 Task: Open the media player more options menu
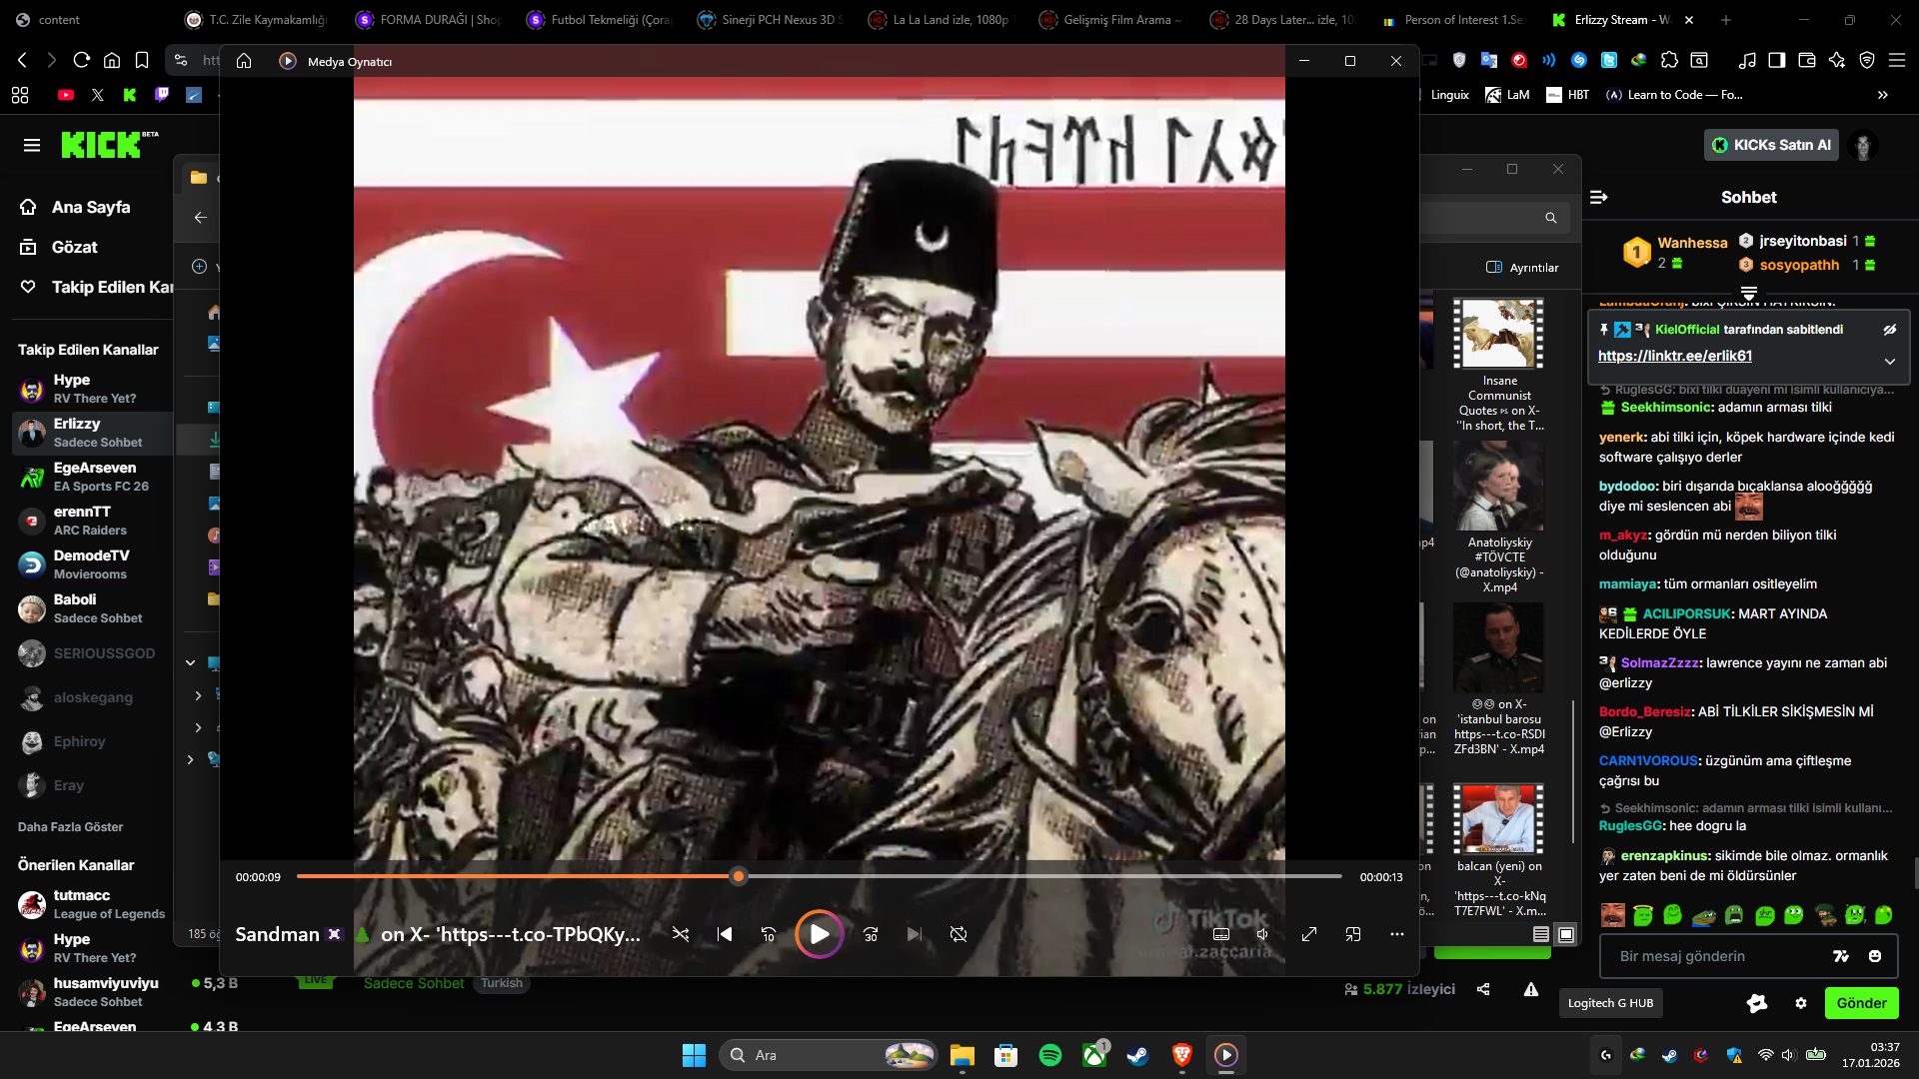point(1397,934)
